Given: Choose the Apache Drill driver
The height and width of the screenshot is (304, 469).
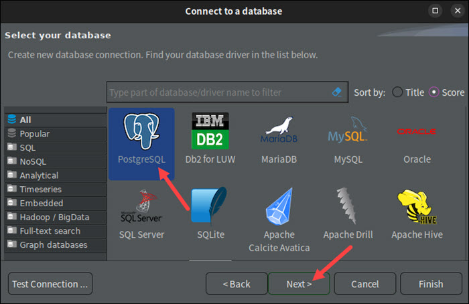Looking at the screenshot, I should 348,214.
